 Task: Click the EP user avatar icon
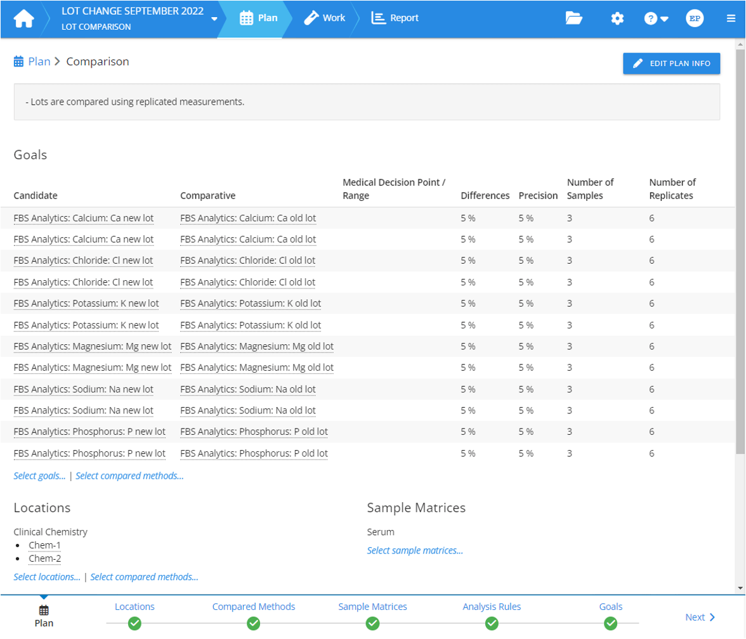coord(695,18)
